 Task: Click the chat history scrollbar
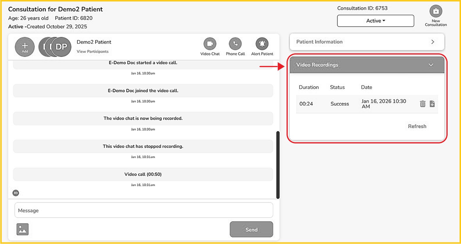click(x=278, y=165)
